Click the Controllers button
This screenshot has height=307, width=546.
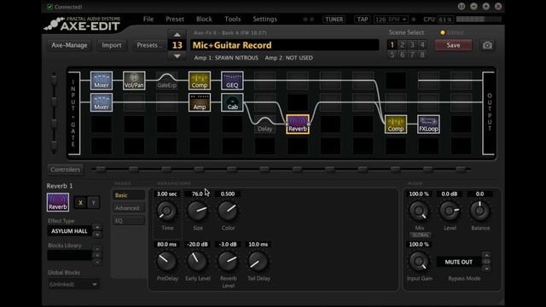[65, 170]
